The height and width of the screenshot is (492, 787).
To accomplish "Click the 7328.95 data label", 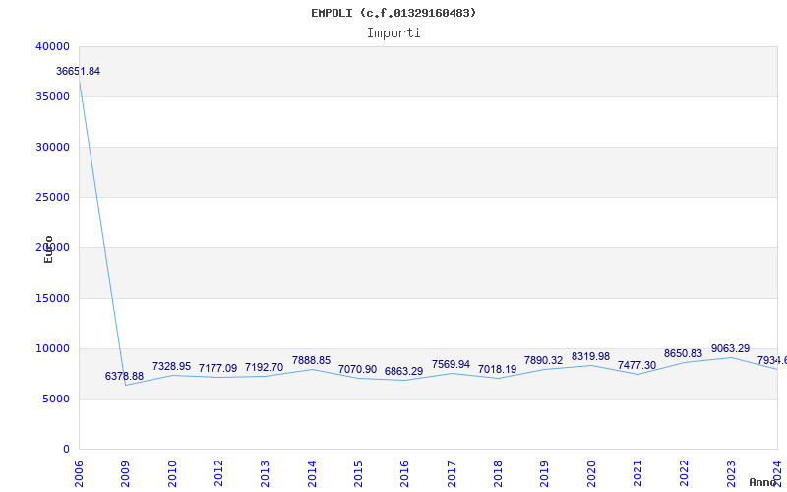I will click(x=171, y=366).
